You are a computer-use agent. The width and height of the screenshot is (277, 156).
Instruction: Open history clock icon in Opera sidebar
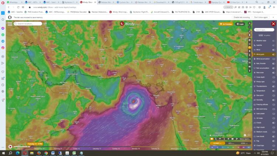[3, 85]
